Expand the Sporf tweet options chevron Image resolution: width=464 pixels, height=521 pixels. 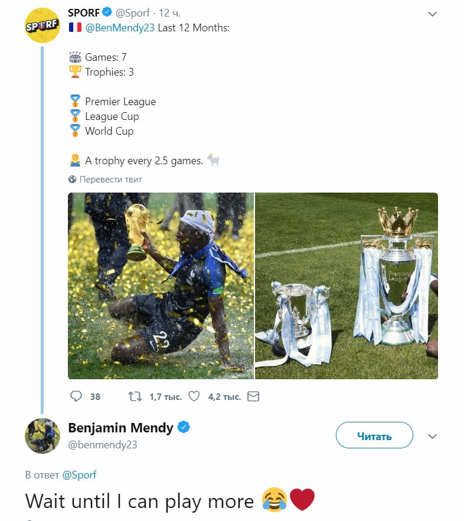pos(432,14)
